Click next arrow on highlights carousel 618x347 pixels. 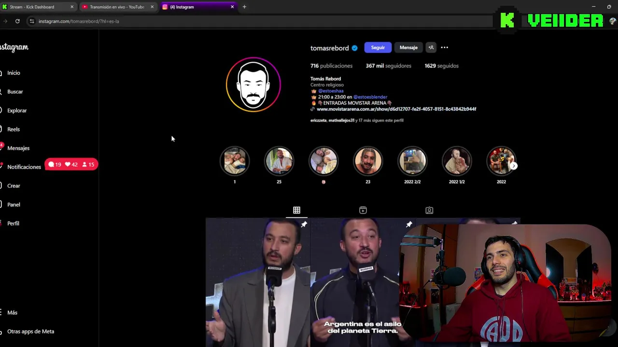pos(514,166)
